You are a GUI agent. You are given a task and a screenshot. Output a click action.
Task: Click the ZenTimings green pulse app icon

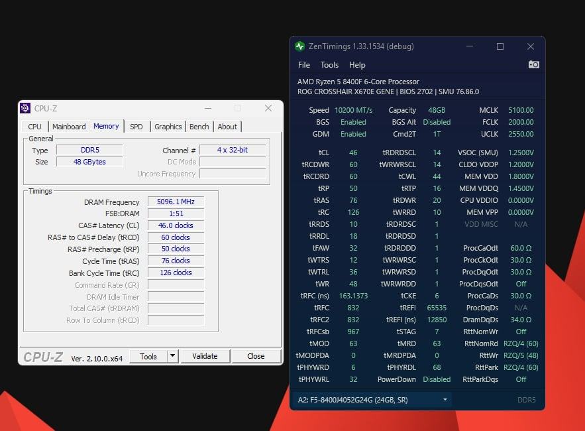299,46
